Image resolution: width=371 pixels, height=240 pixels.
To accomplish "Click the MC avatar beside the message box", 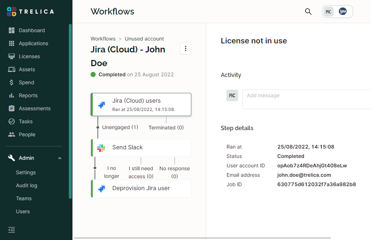I will pos(232,95).
